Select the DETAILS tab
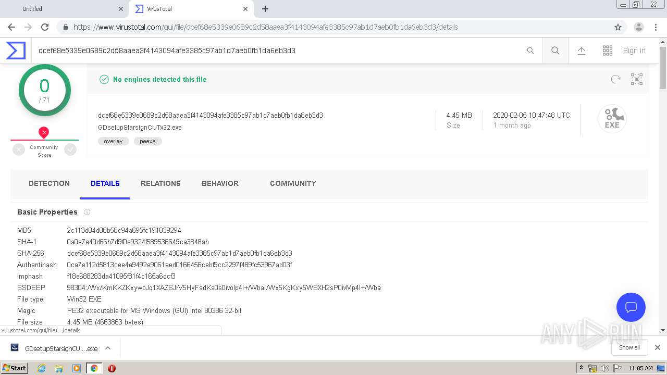Screen dimensions: 667x375 105,183
